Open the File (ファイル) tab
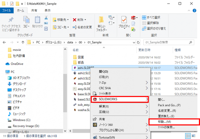Image resolution: width=200 pixels, height=139 pixels. click(x=7, y=11)
